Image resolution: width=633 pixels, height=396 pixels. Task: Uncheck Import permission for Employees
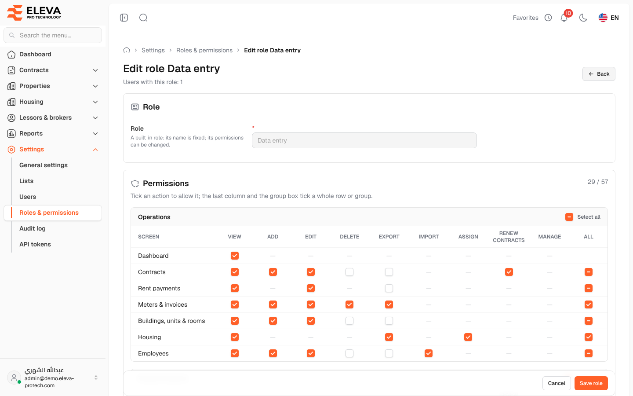(429, 353)
